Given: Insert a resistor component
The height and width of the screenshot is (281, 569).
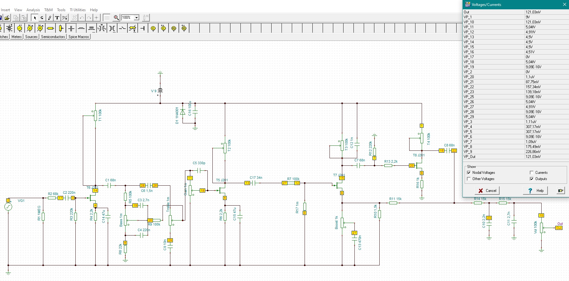Looking at the screenshot, I should [50, 28].
